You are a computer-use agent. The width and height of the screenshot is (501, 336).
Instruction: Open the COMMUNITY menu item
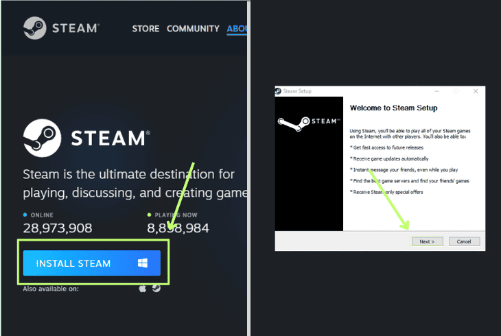coord(193,29)
